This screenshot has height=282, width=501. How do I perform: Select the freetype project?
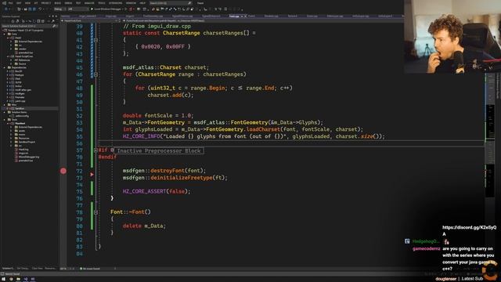(20, 75)
